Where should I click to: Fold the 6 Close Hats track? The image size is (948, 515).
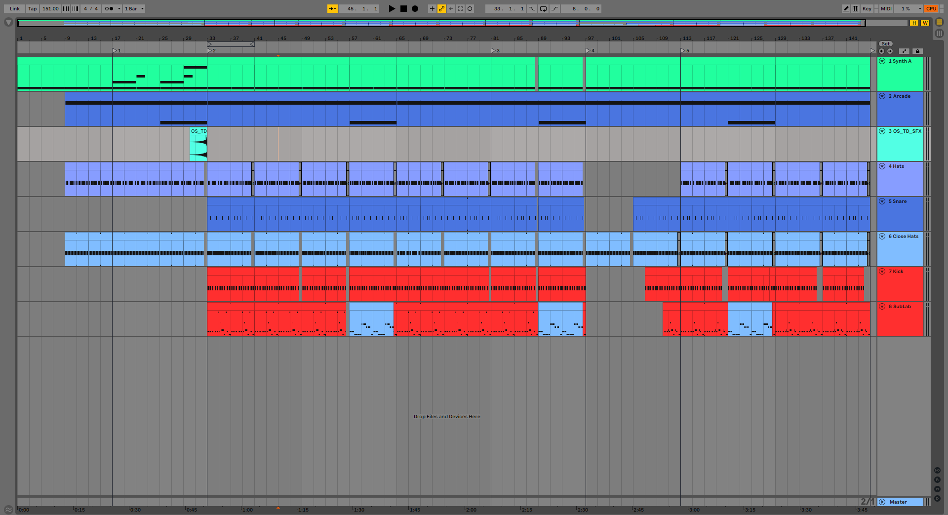click(x=882, y=237)
